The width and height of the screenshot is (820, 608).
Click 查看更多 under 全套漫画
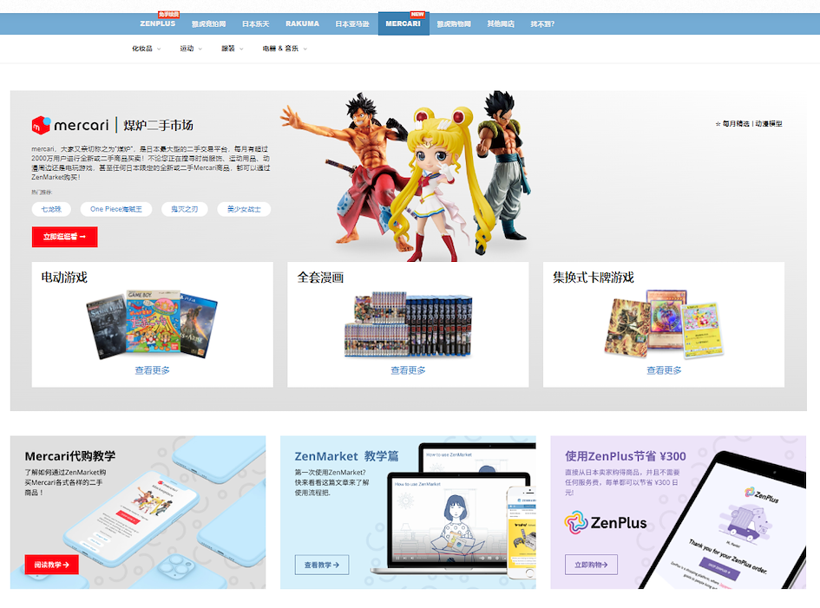(408, 370)
